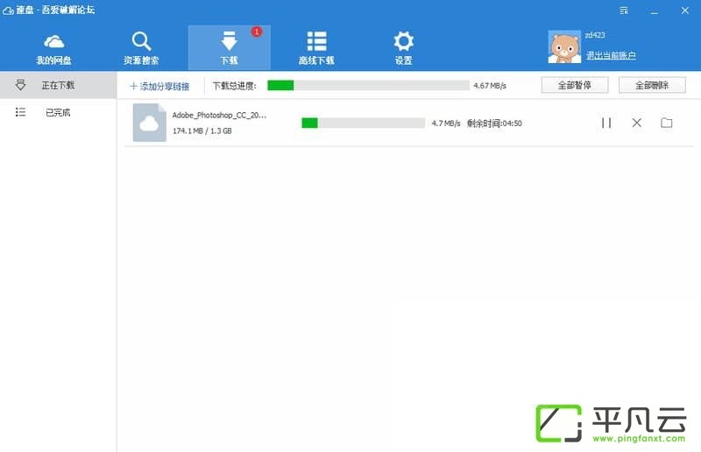Image resolution: width=701 pixels, height=452 pixels.
Task: Click the file name Adobe_Photoshop_CC_20...
Action: click(219, 115)
